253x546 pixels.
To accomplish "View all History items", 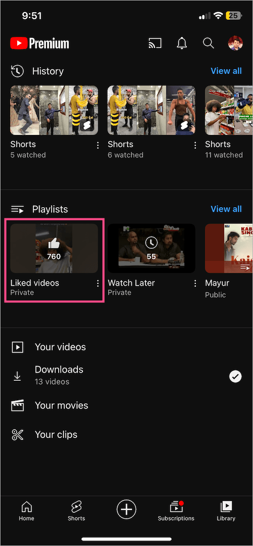I will [226, 71].
